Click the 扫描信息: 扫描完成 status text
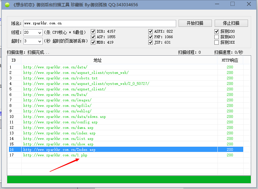 tap(28, 53)
